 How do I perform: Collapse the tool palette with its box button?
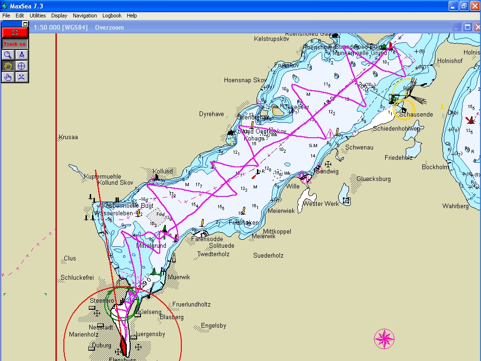point(25,24)
